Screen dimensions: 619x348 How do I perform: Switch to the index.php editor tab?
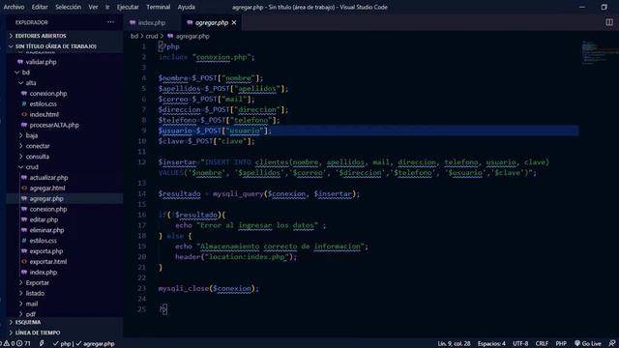tap(152, 23)
